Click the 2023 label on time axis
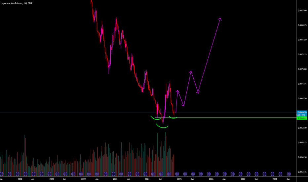308x182 pixels. (x=115, y=179)
